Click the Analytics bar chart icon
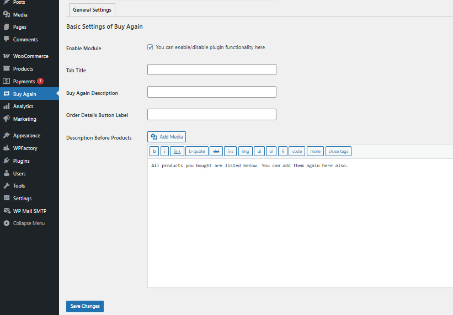Screen dimensions: 453x315 point(7,106)
